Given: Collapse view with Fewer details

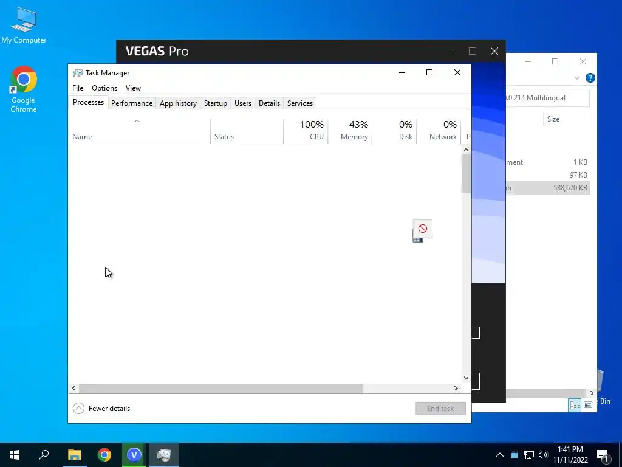Looking at the screenshot, I should click(101, 408).
